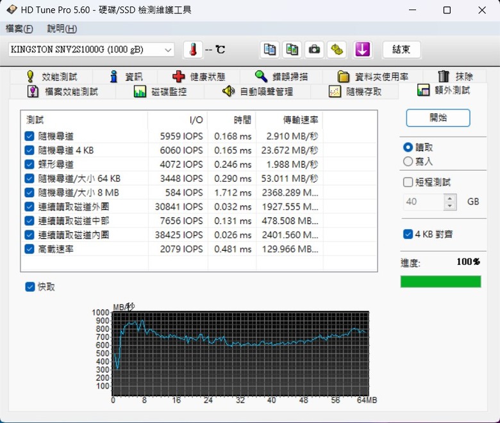Viewport: 500px width, 423px height.
Task: Click the 38425 IOPS value
Action: coord(179,235)
